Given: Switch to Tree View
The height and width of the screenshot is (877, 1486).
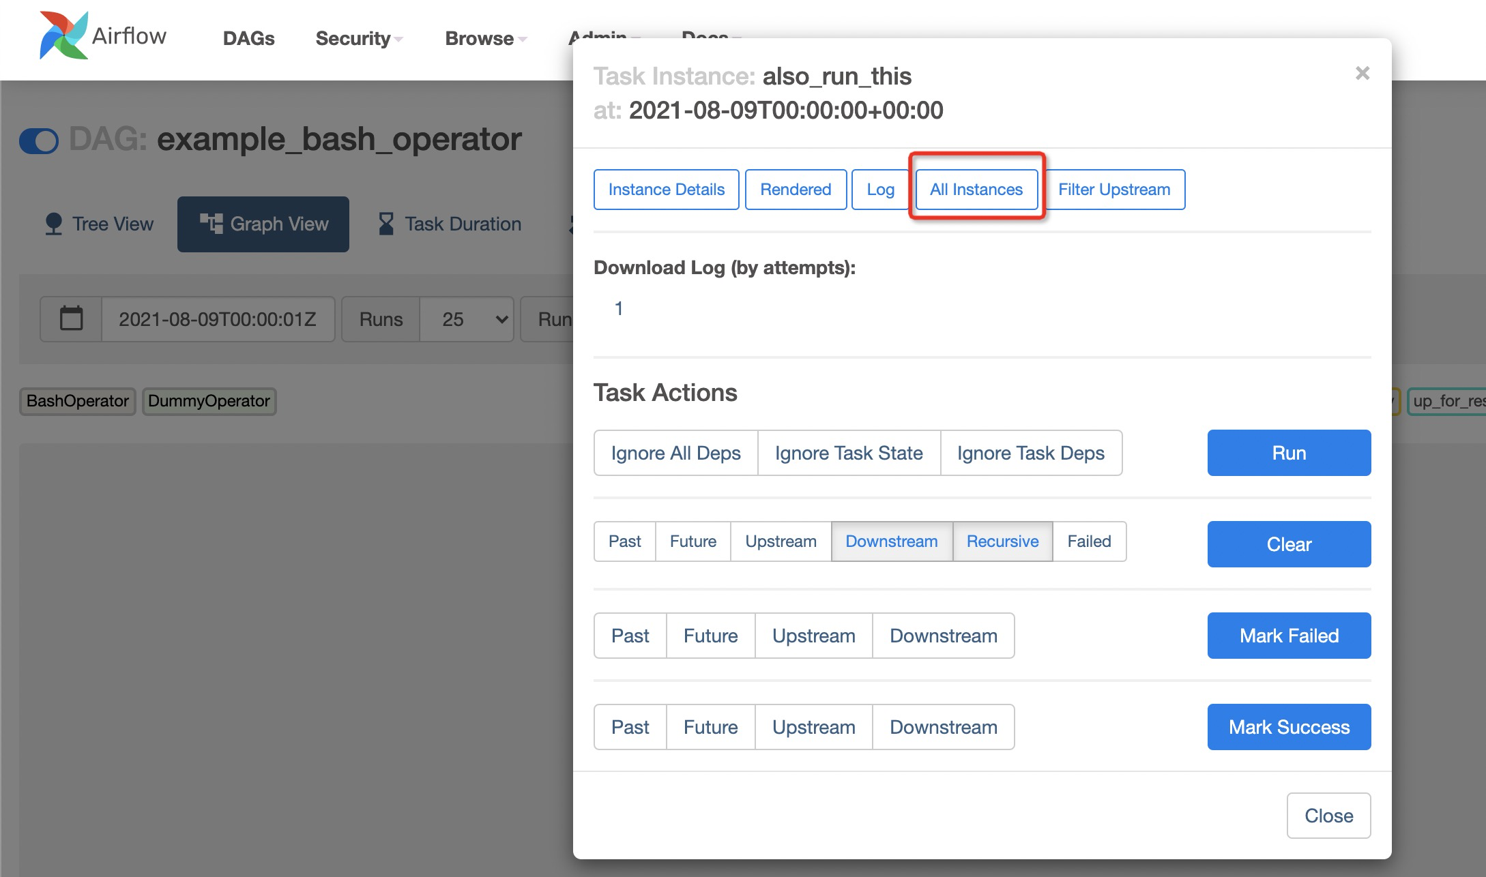Looking at the screenshot, I should point(100,224).
